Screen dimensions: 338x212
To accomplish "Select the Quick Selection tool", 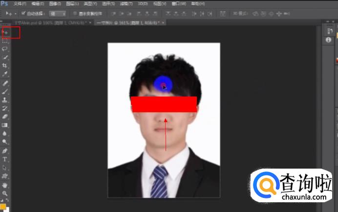I will pyautogui.click(x=5, y=57).
